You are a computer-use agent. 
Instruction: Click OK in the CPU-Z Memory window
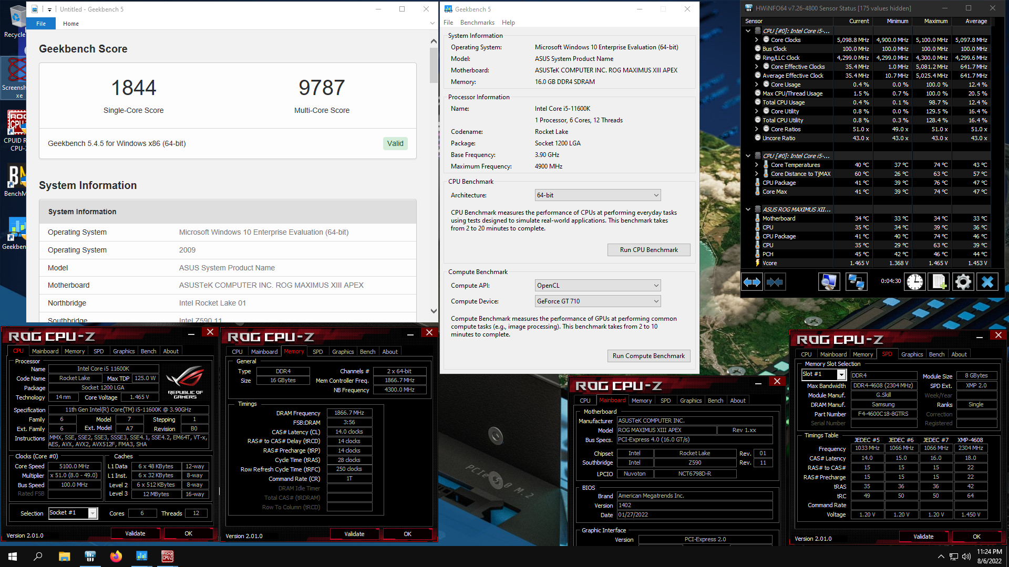click(x=407, y=534)
